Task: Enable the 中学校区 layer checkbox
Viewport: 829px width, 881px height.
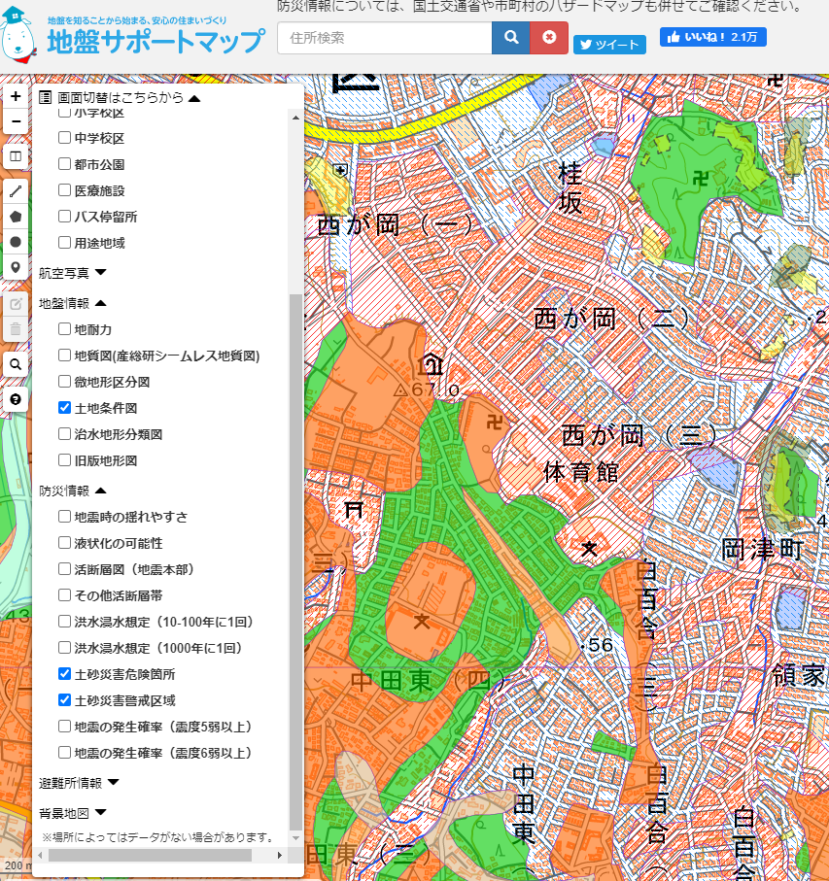Action: (x=65, y=138)
